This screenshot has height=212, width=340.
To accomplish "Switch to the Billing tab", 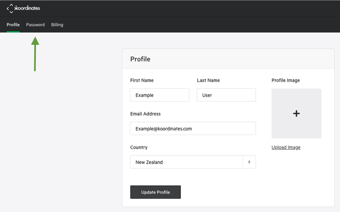I will click(x=57, y=25).
